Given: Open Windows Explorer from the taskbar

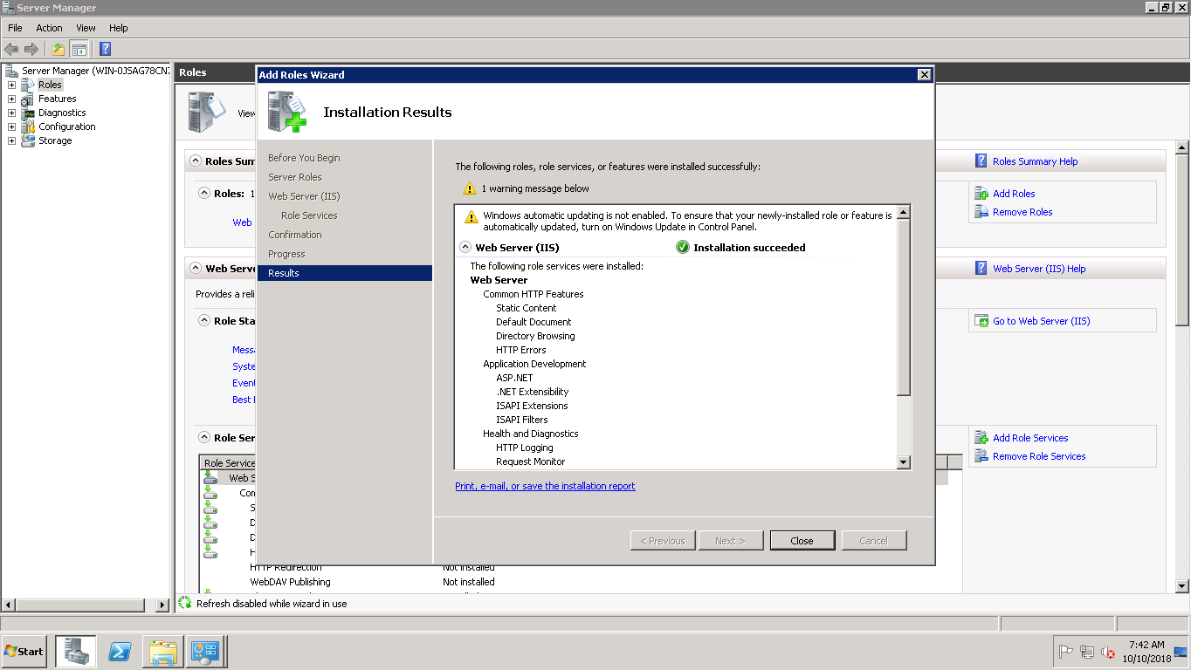Looking at the screenshot, I should tap(163, 651).
